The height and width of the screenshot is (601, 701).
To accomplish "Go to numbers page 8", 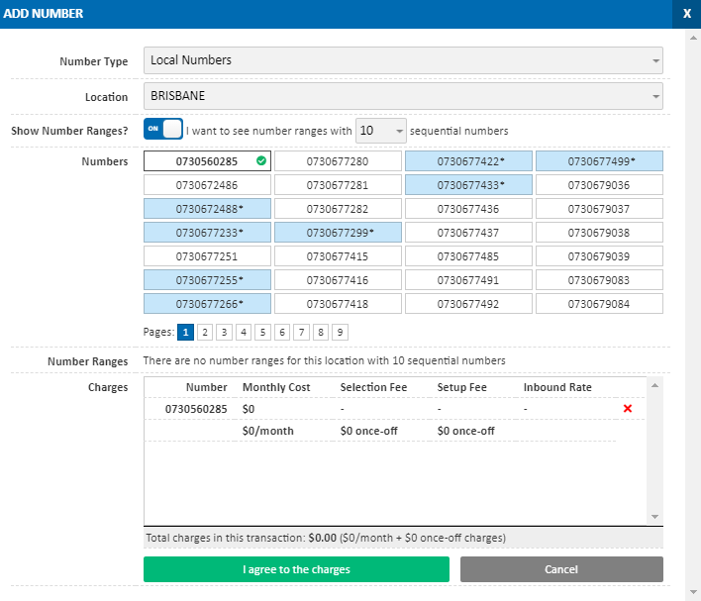I will pyautogui.click(x=321, y=333).
